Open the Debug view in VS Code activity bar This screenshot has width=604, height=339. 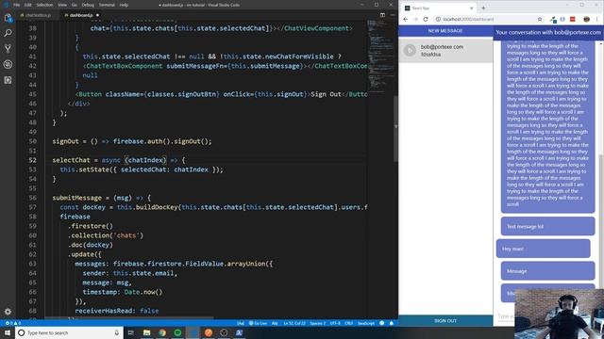click(x=8, y=64)
